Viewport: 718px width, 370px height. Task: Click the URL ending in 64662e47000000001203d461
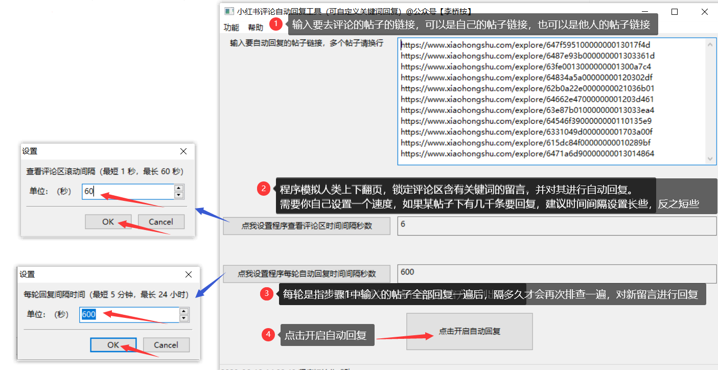tap(527, 99)
